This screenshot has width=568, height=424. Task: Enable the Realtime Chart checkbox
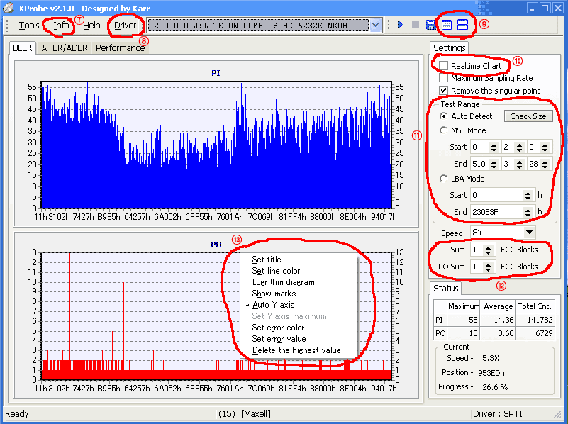coord(443,66)
